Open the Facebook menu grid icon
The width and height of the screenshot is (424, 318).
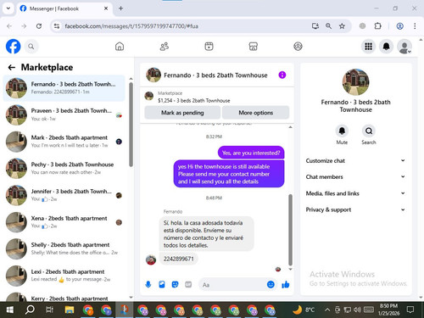368,47
